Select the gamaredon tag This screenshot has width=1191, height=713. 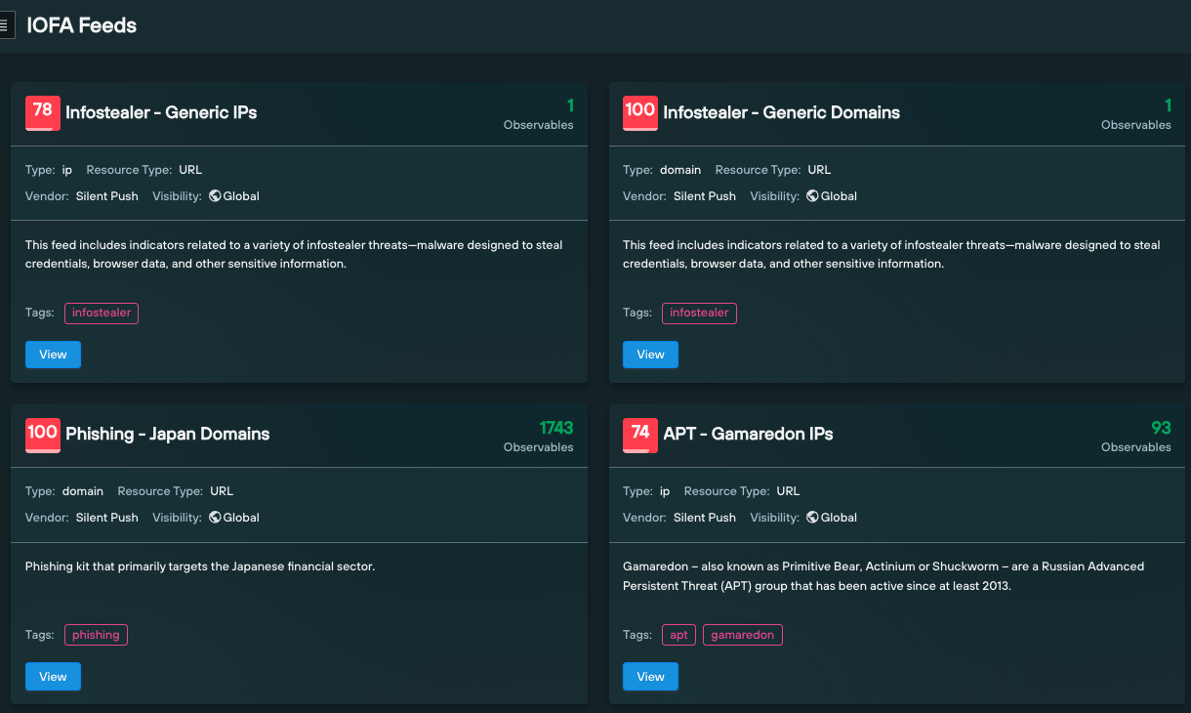(x=742, y=635)
